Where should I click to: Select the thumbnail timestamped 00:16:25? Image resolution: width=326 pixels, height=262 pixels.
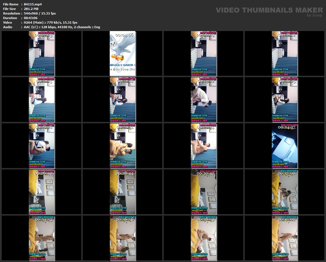point(285,100)
